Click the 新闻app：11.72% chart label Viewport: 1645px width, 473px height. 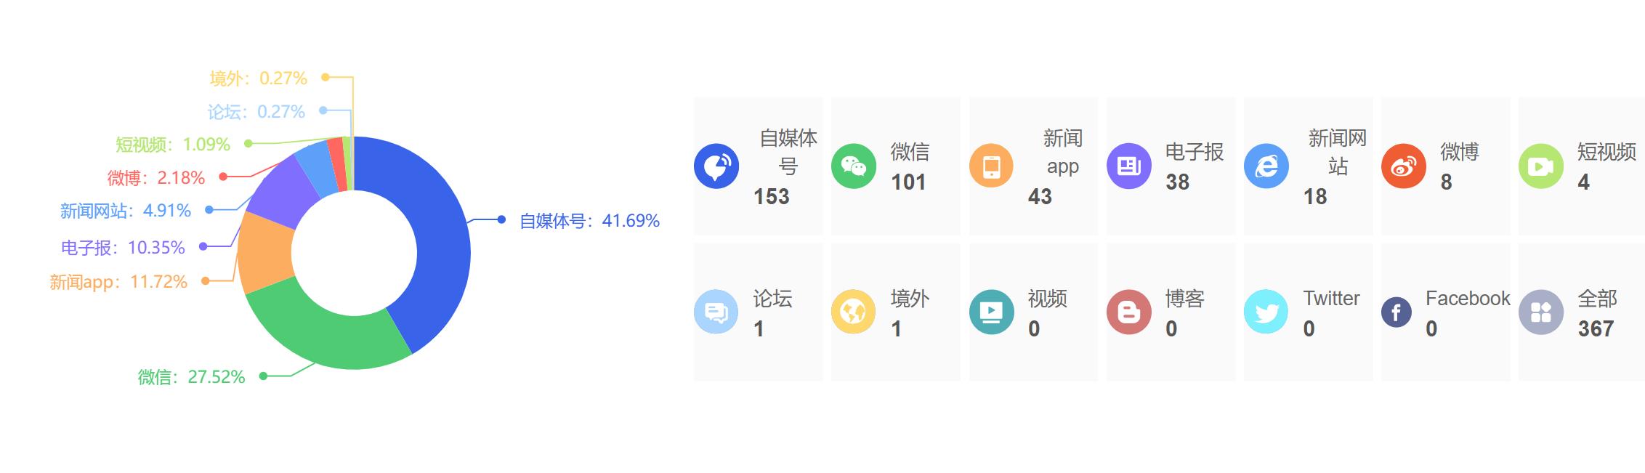(118, 282)
